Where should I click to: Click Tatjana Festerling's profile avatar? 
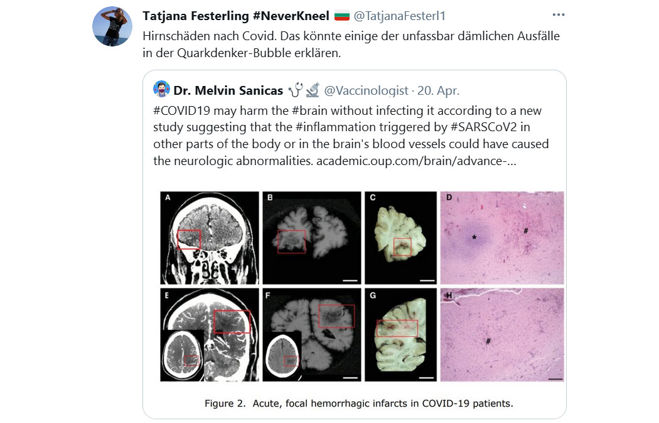pyautogui.click(x=112, y=26)
